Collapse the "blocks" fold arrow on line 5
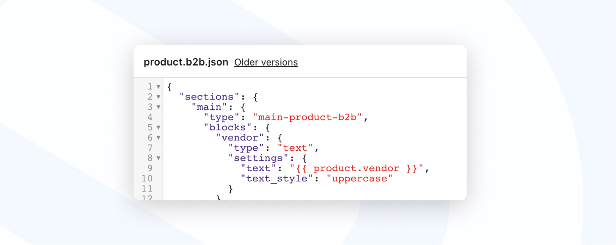The width and height of the screenshot is (616, 245). pyautogui.click(x=158, y=127)
